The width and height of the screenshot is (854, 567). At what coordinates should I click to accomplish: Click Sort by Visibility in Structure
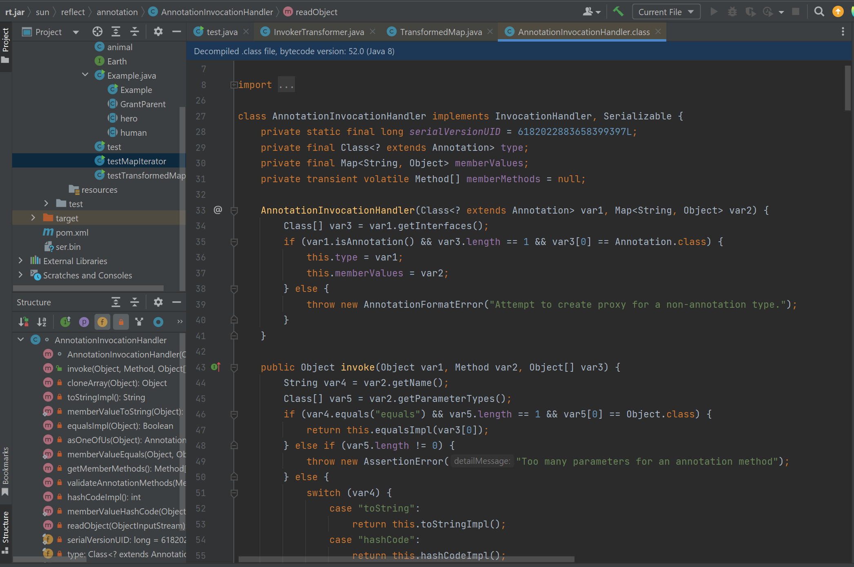(24, 322)
